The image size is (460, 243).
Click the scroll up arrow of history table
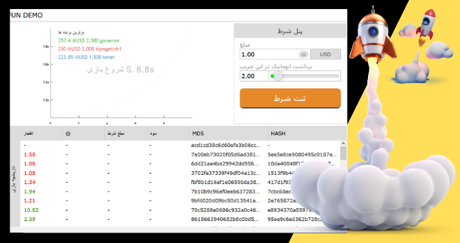(343, 143)
